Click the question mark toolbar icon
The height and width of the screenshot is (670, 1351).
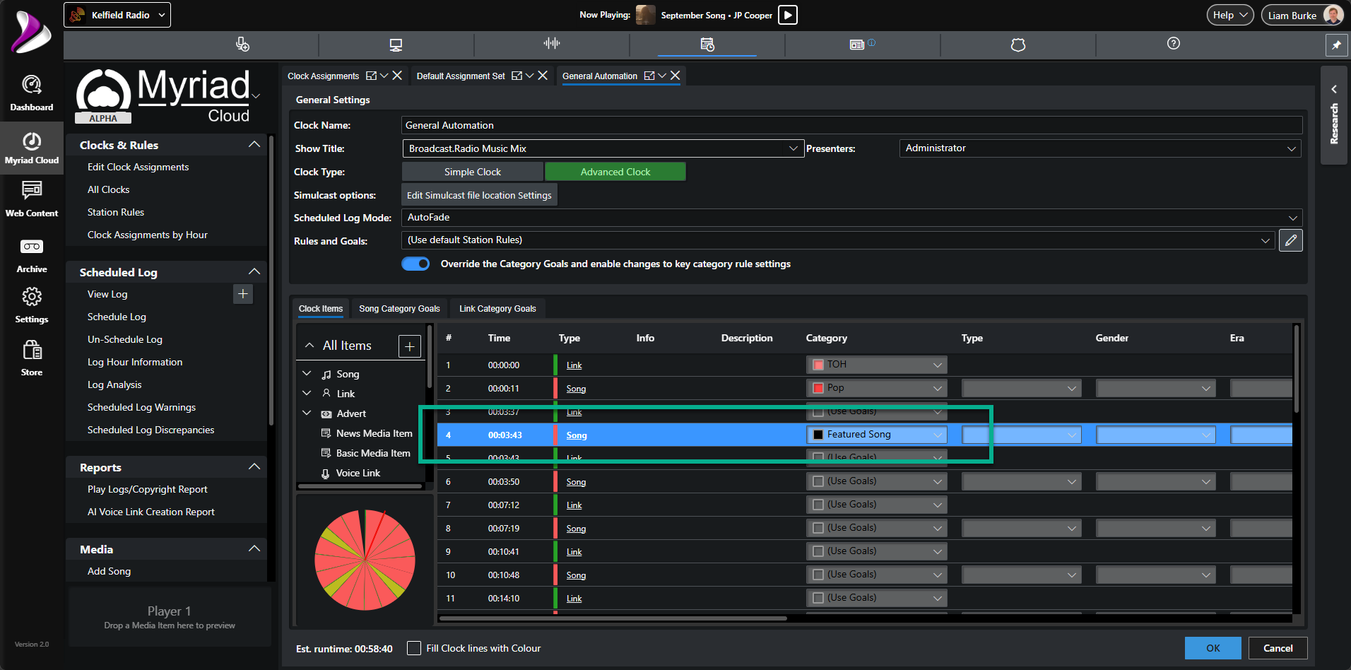coord(1174,44)
